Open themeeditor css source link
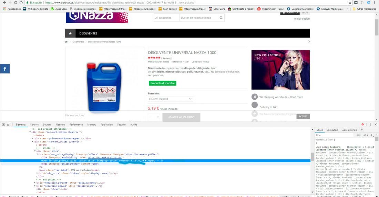Screen dimensions: 379x197 (360, 147)
